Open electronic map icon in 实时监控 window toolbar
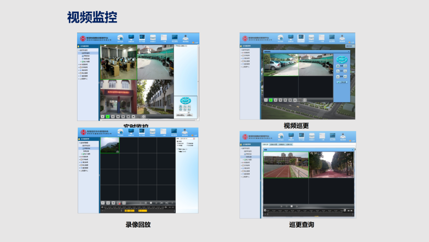Screen dimensions: 429x242 coord(142,37)
